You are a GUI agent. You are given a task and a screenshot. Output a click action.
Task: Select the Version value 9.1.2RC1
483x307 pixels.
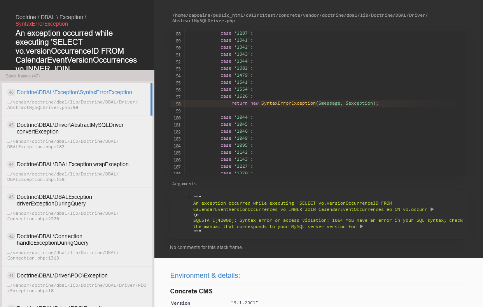(245, 303)
